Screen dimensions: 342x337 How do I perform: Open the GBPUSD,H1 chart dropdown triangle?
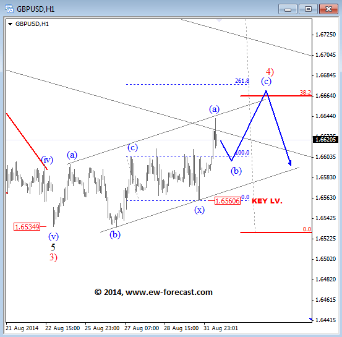click(x=10, y=24)
